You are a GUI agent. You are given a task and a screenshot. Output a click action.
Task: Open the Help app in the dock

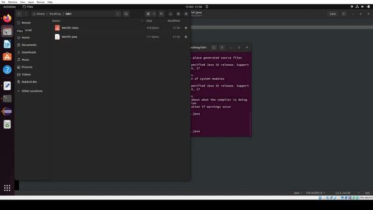7,69
